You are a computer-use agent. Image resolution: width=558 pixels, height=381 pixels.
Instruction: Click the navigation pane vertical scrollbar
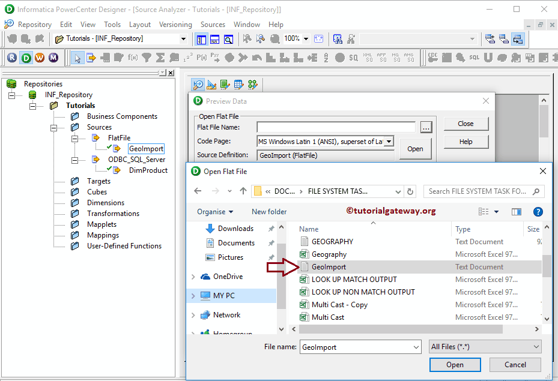click(281, 276)
